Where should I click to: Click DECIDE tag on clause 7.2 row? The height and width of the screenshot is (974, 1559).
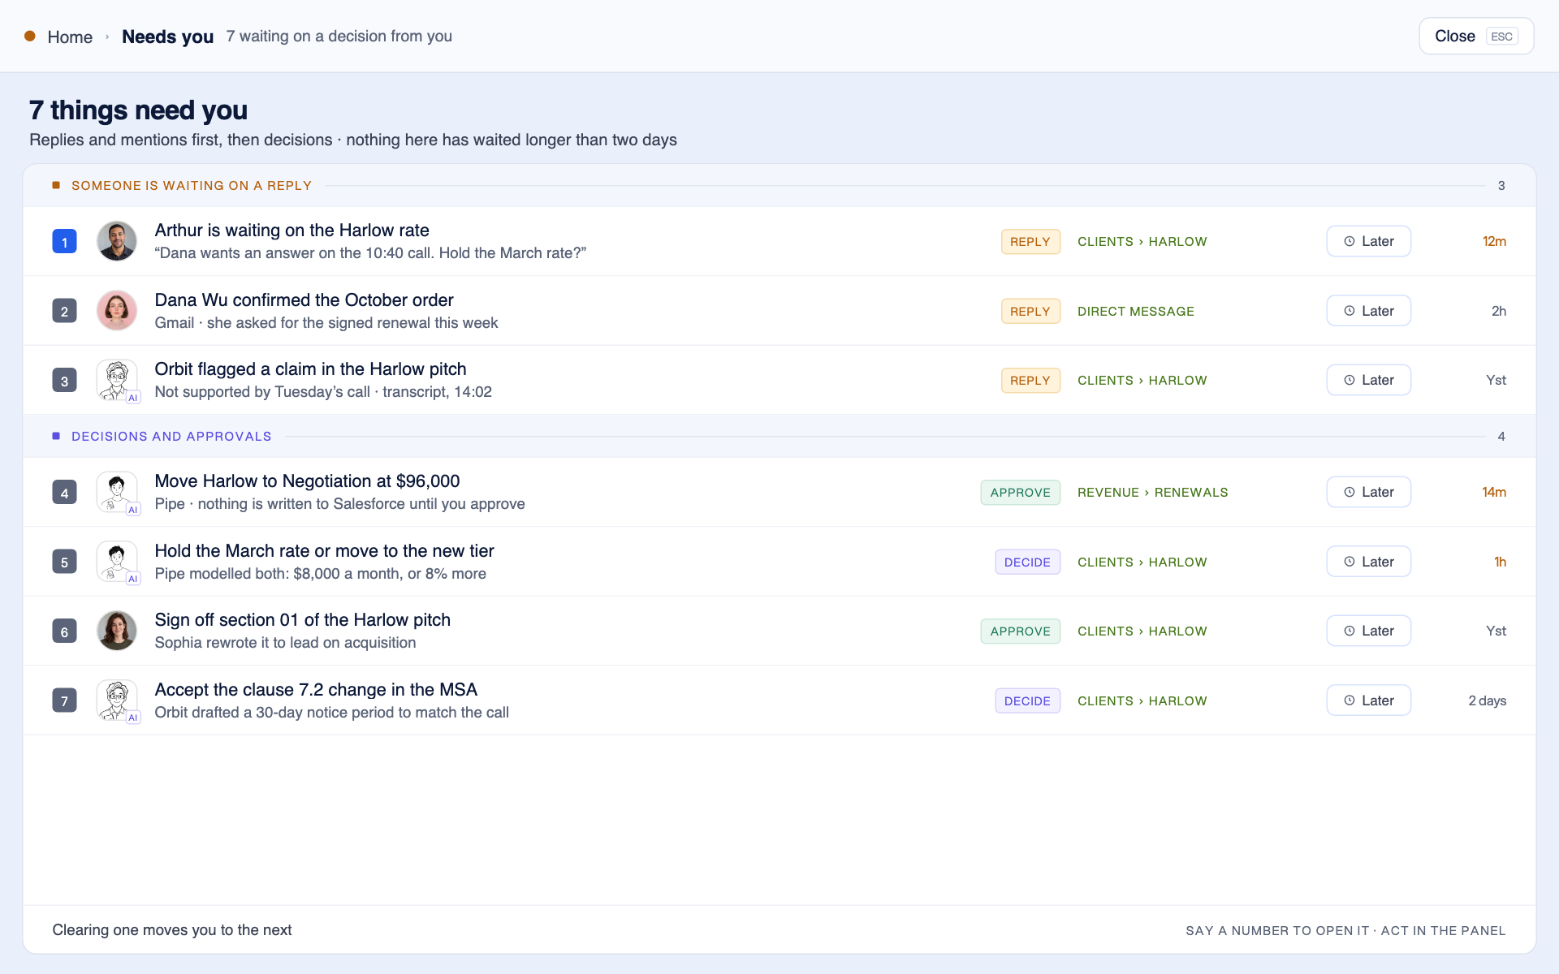[1027, 701]
